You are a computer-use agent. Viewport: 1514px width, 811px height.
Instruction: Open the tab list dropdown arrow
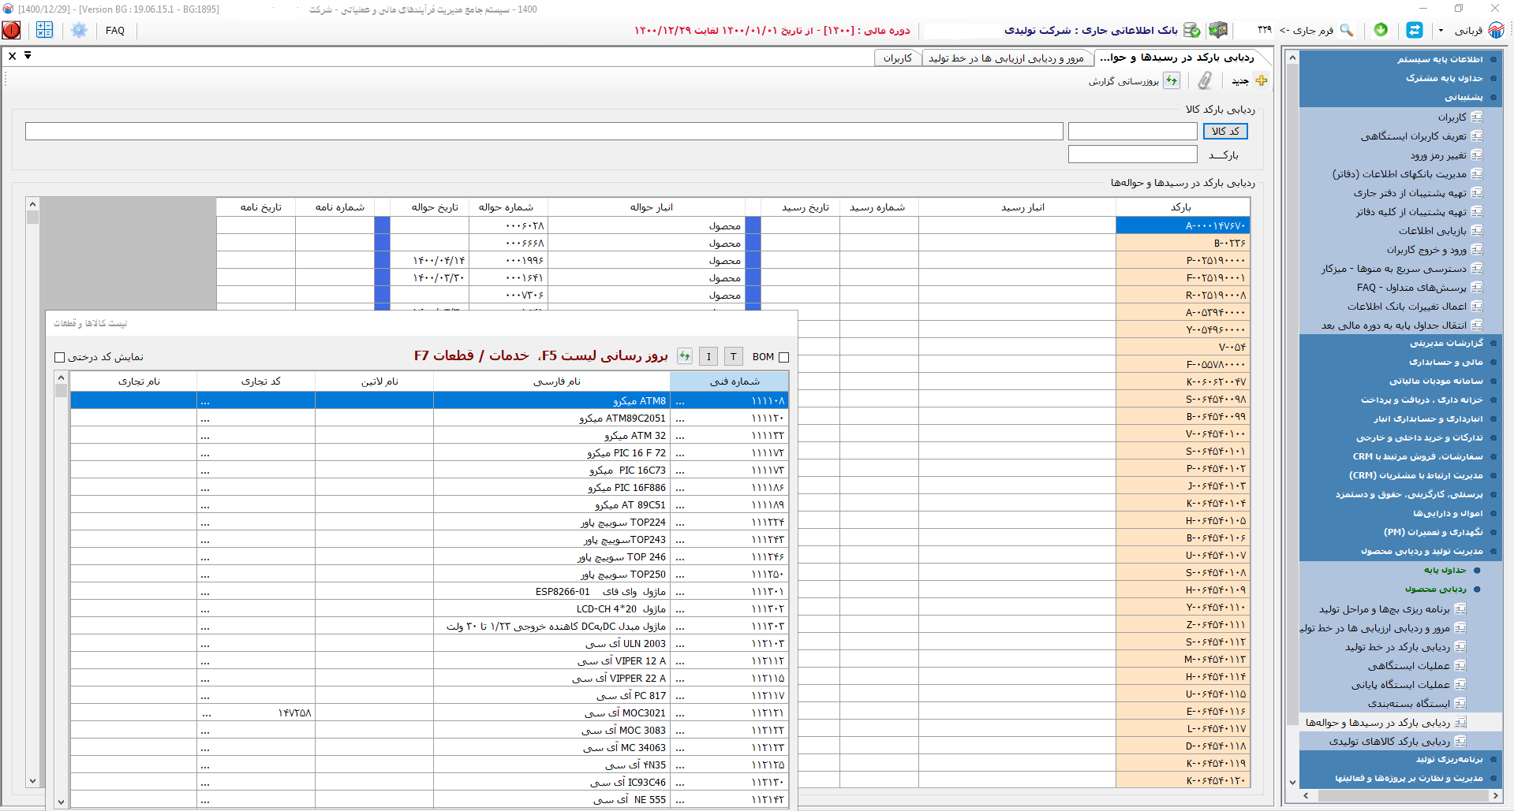pos(28,55)
